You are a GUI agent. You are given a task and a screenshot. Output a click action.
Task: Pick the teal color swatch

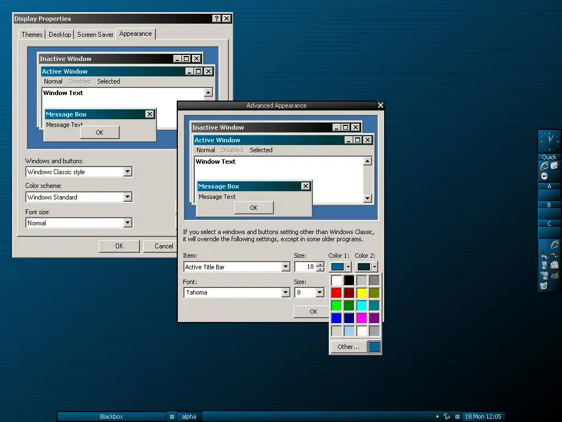coord(374,306)
